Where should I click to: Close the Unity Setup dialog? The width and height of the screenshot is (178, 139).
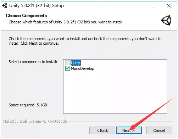click(169, 6)
